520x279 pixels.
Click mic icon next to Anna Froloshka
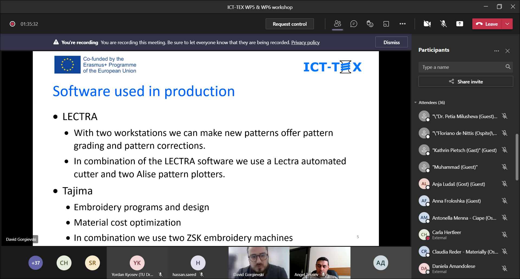click(504, 200)
